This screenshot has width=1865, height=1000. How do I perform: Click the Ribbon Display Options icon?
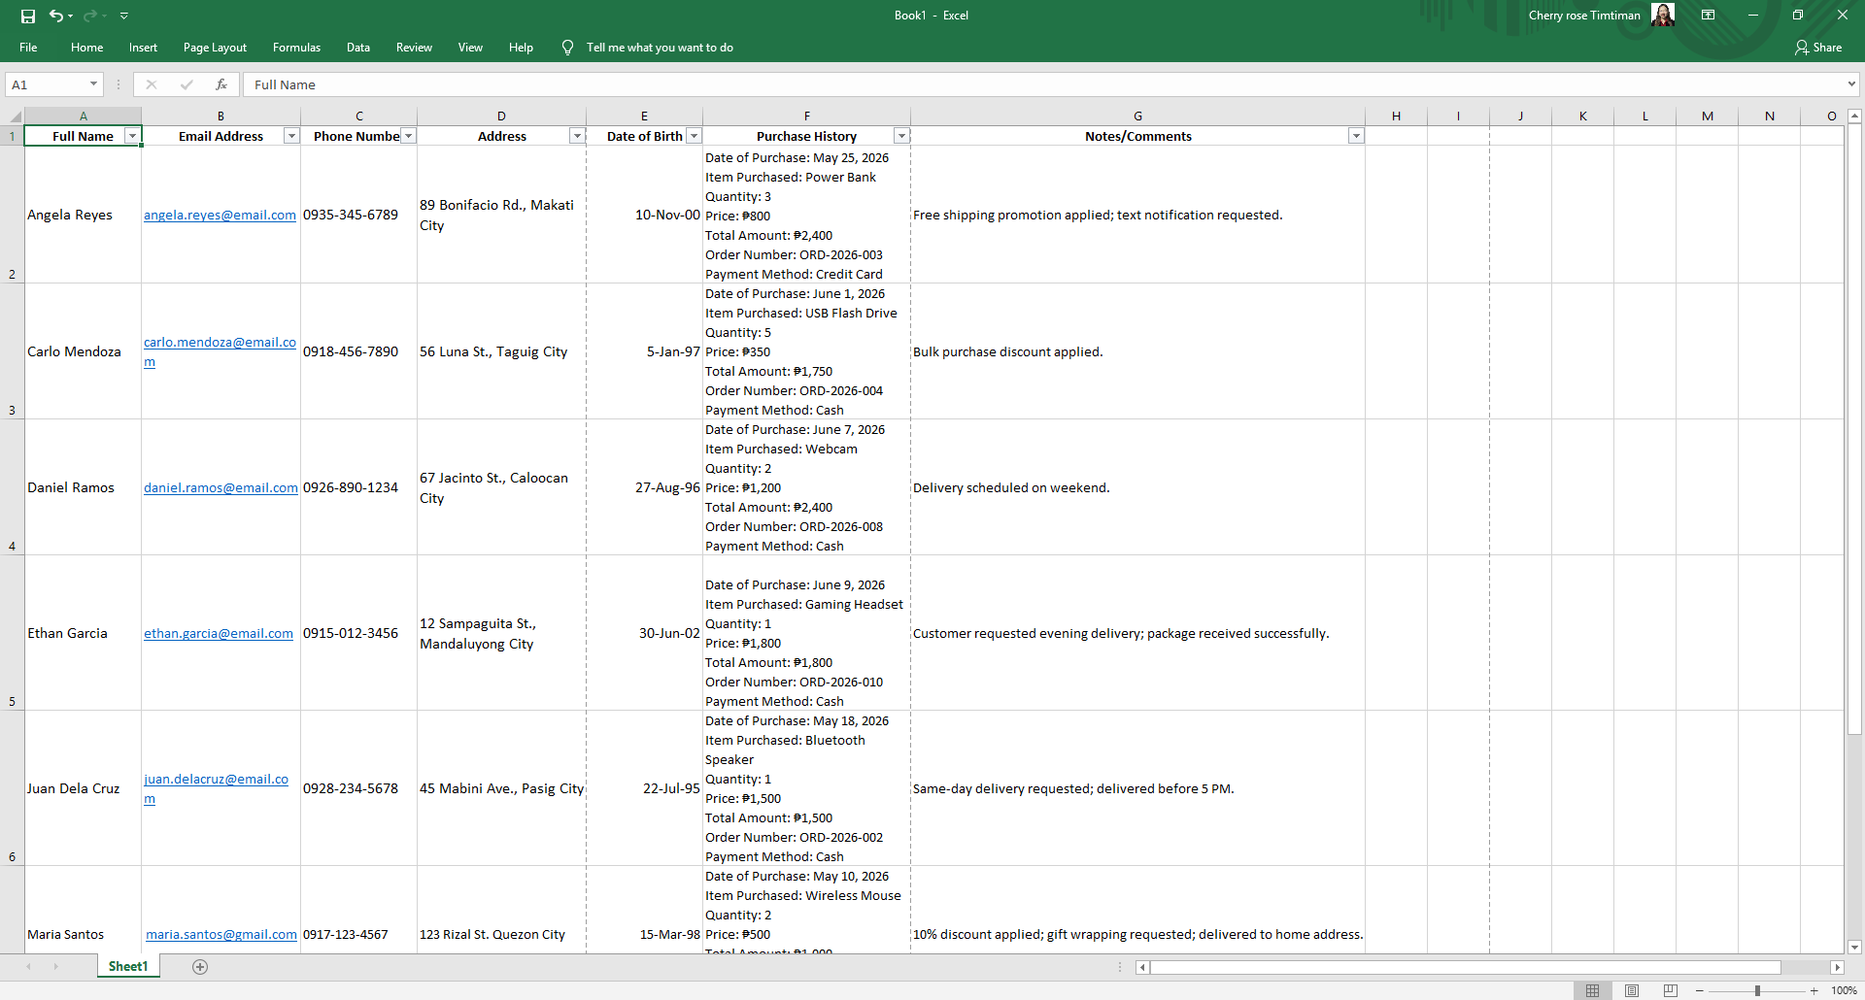point(1708,16)
